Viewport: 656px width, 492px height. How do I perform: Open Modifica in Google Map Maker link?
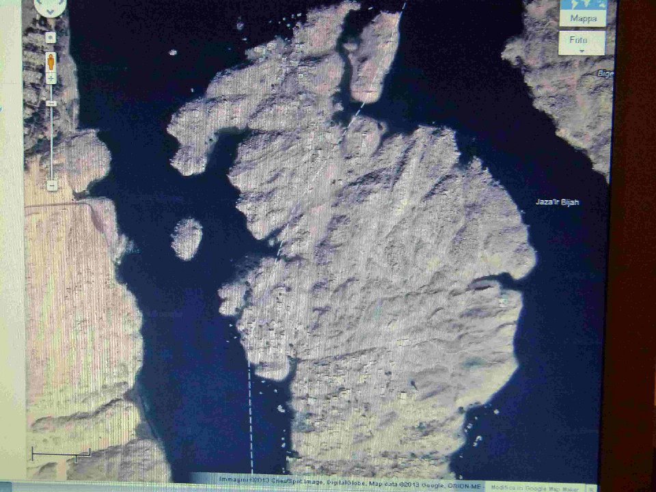536,488
